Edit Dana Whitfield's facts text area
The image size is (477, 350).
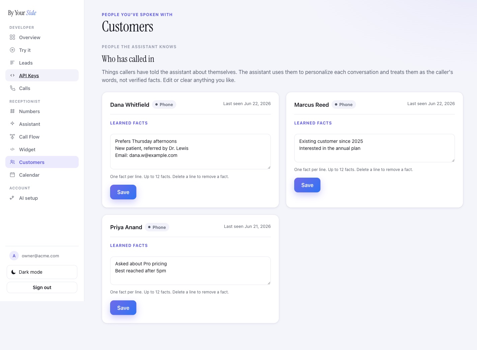190,152
